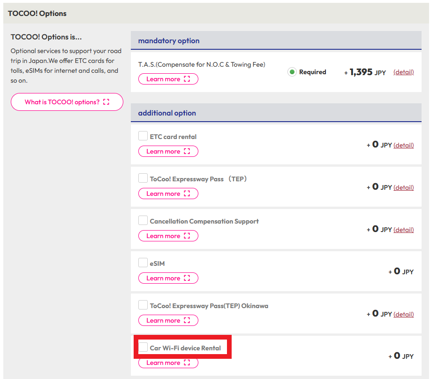The height and width of the screenshot is (379, 430).
Task: Open detail link for T.A.S. price
Action: pos(403,72)
